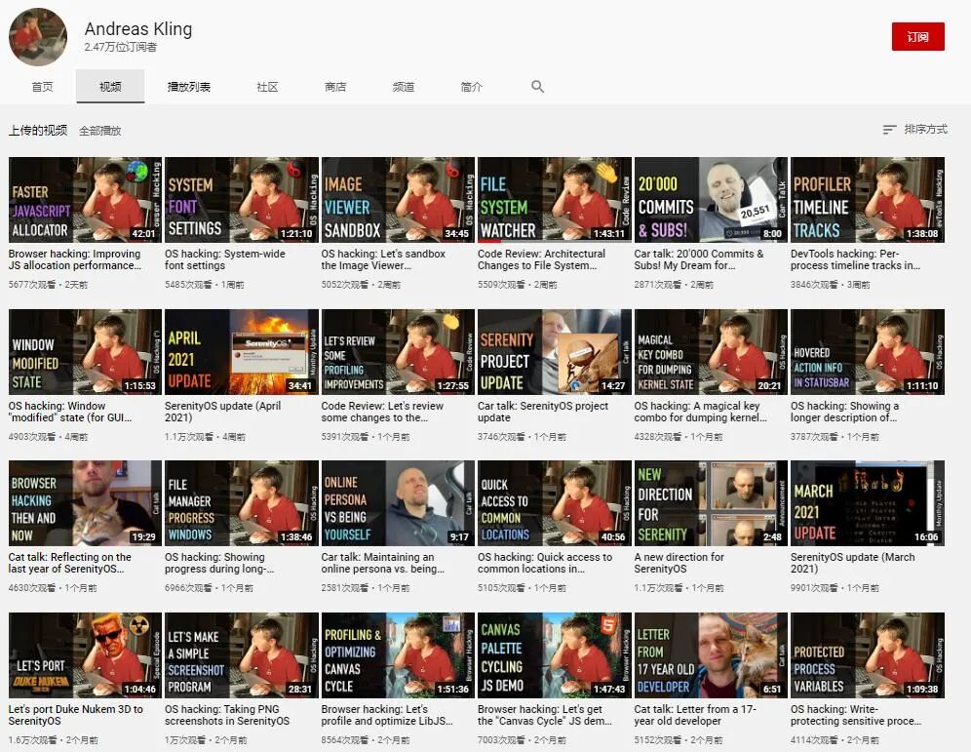Open the Magical Key Combo thumbnail
Viewport: 971px width, 752px height.
coord(711,352)
